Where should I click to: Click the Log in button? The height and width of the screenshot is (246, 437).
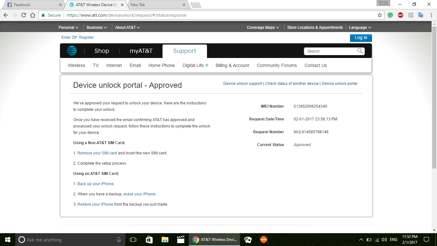point(361,38)
